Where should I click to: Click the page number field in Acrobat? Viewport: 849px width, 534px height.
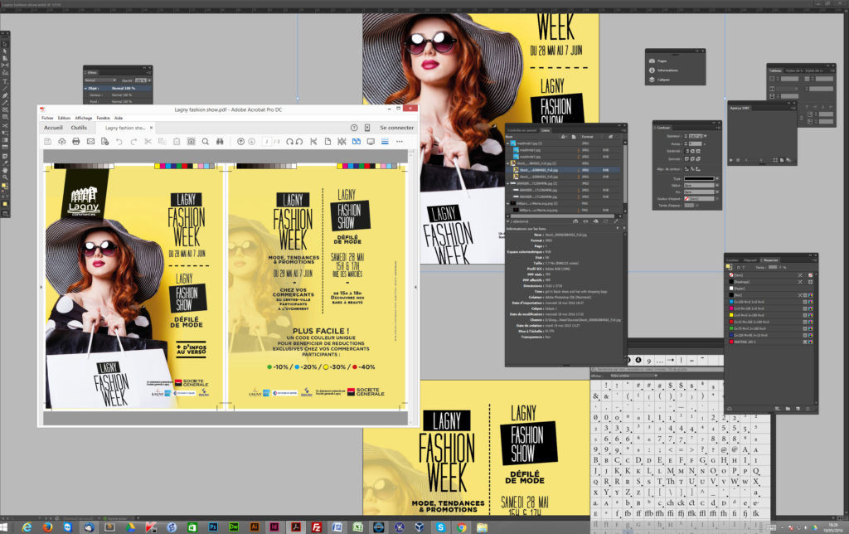click(267, 142)
